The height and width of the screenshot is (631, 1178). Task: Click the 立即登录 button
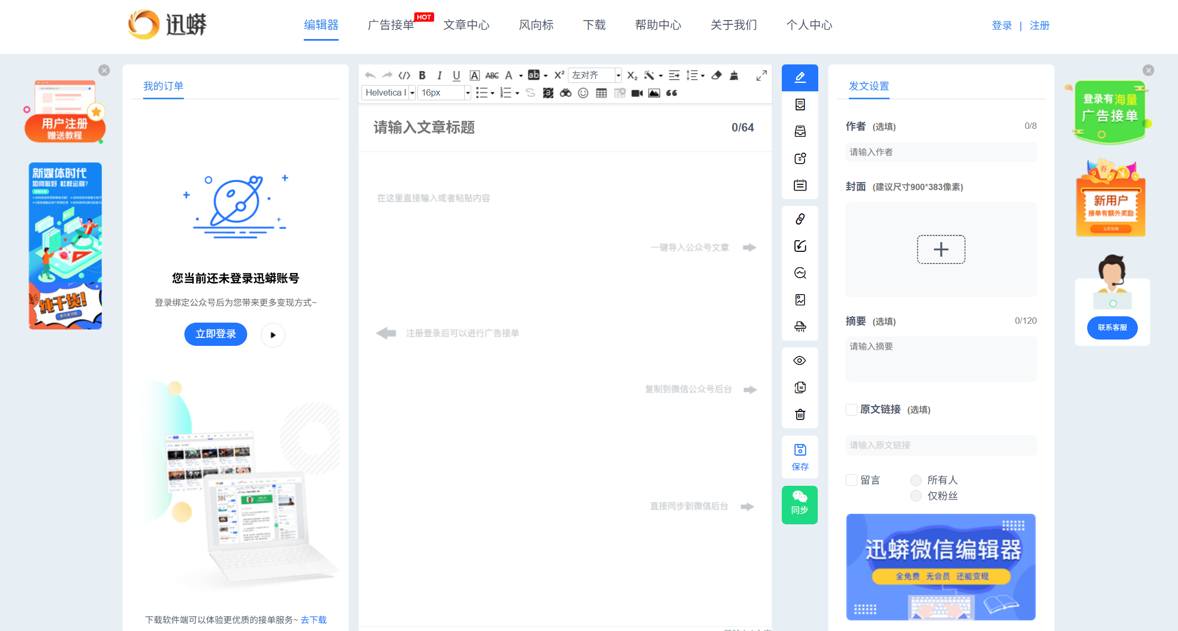pyautogui.click(x=216, y=334)
